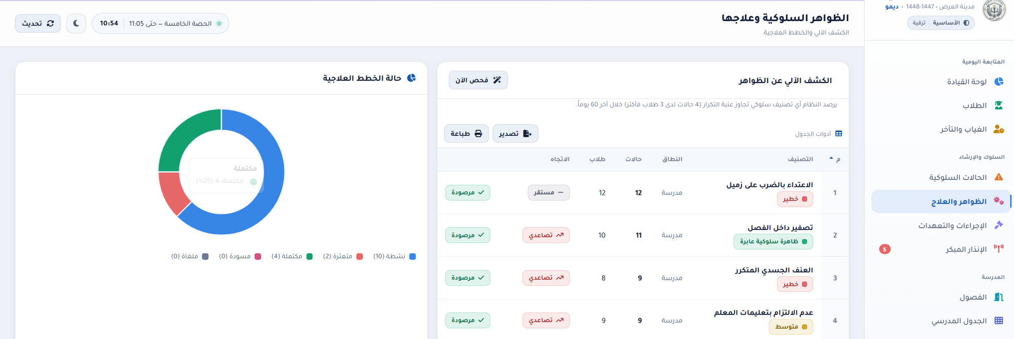The image size is (1014, 339).
Task: Click the pie icon beside حالة الخطط العلاجية
Action: click(x=412, y=78)
